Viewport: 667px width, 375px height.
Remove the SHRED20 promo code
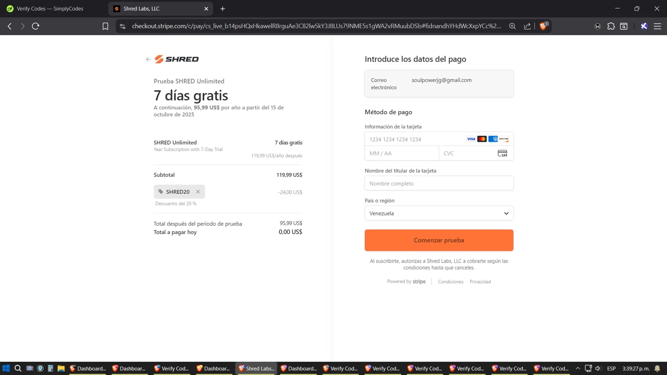pyautogui.click(x=198, y=191)
